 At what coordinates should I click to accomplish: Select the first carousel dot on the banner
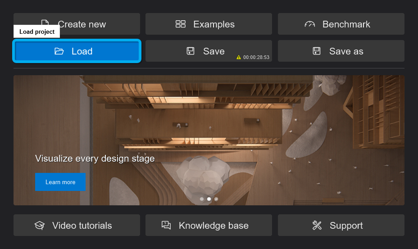click(202, 199)
